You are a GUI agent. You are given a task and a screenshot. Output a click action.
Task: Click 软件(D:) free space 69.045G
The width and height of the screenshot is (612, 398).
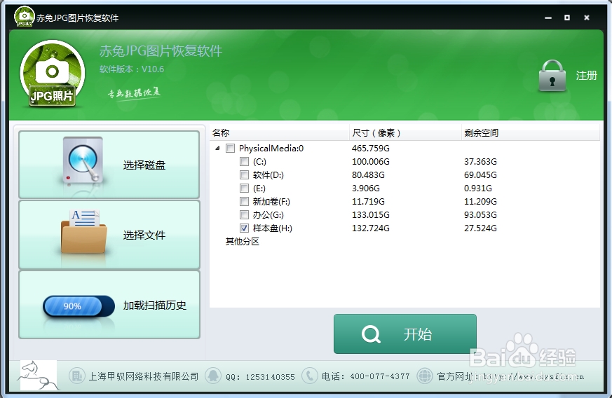click(480, 174)
